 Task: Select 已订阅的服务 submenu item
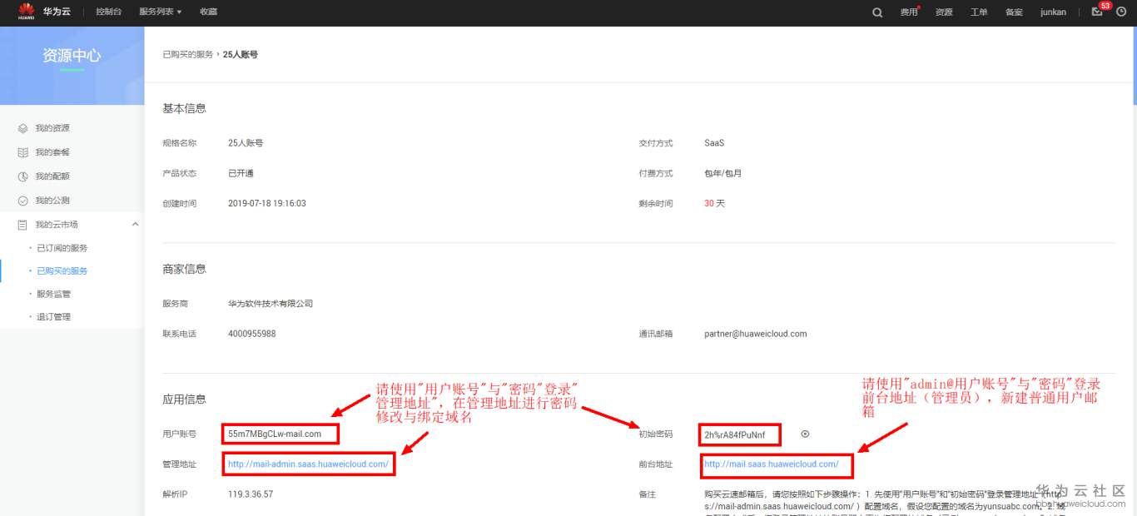tap(62, 248)
